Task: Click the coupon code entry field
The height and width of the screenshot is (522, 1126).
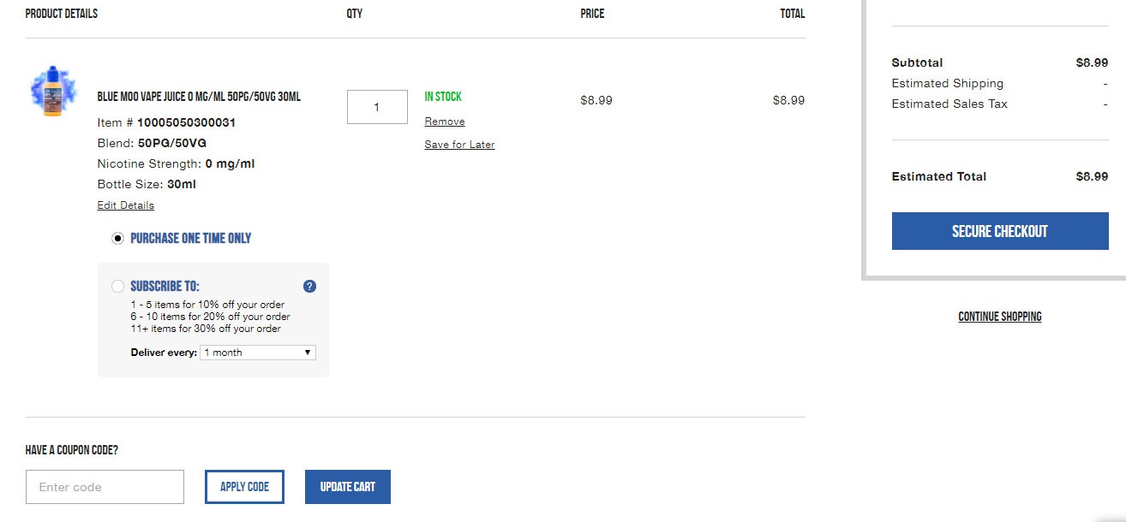Action: click(105, 487)
